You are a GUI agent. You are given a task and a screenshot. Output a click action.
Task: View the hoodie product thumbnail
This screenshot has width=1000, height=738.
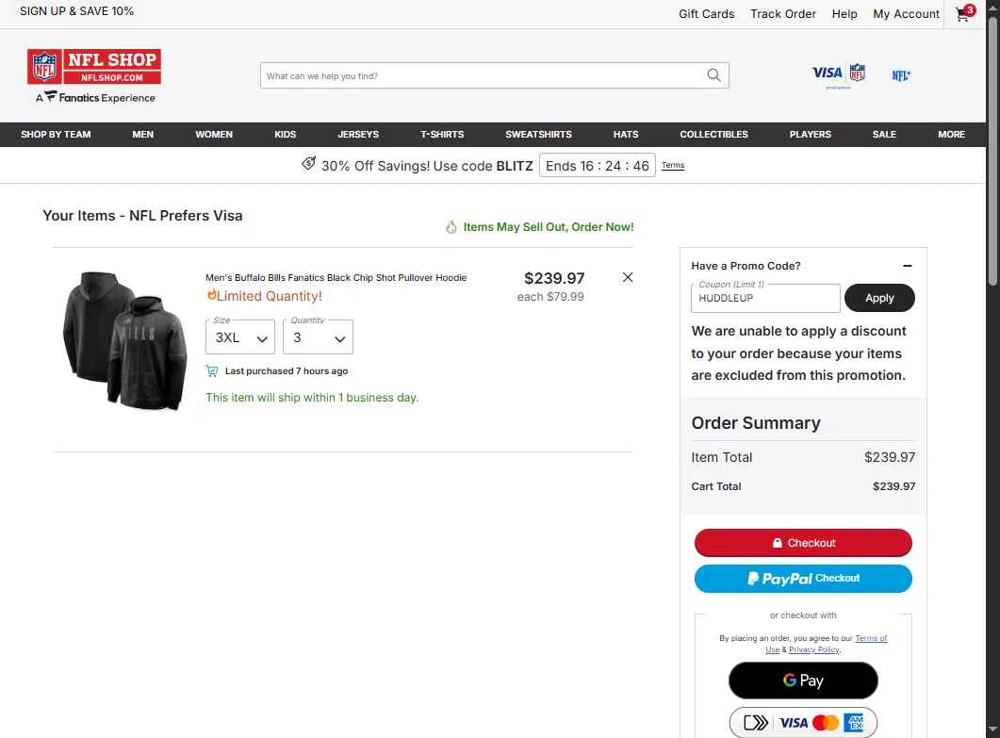pyautogui.click(x=125, y=340)
